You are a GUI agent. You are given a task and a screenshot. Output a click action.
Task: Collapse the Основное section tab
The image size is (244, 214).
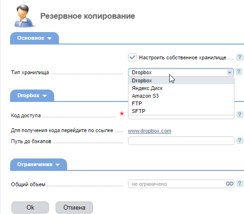[x=35, y=38]
